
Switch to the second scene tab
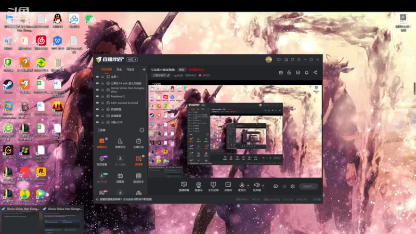[119, 70]
